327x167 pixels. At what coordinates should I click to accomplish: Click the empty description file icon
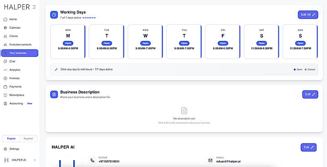(184, 111)
